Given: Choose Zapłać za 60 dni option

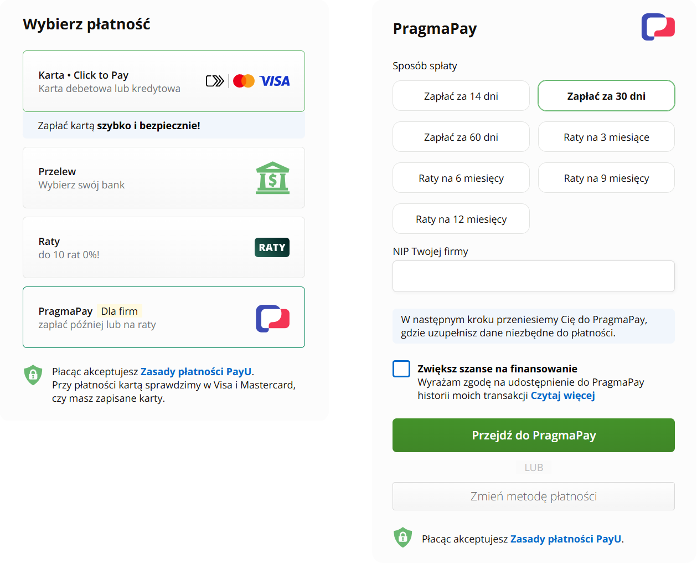Looking at the screenshot, I should [x=461, y=137].
